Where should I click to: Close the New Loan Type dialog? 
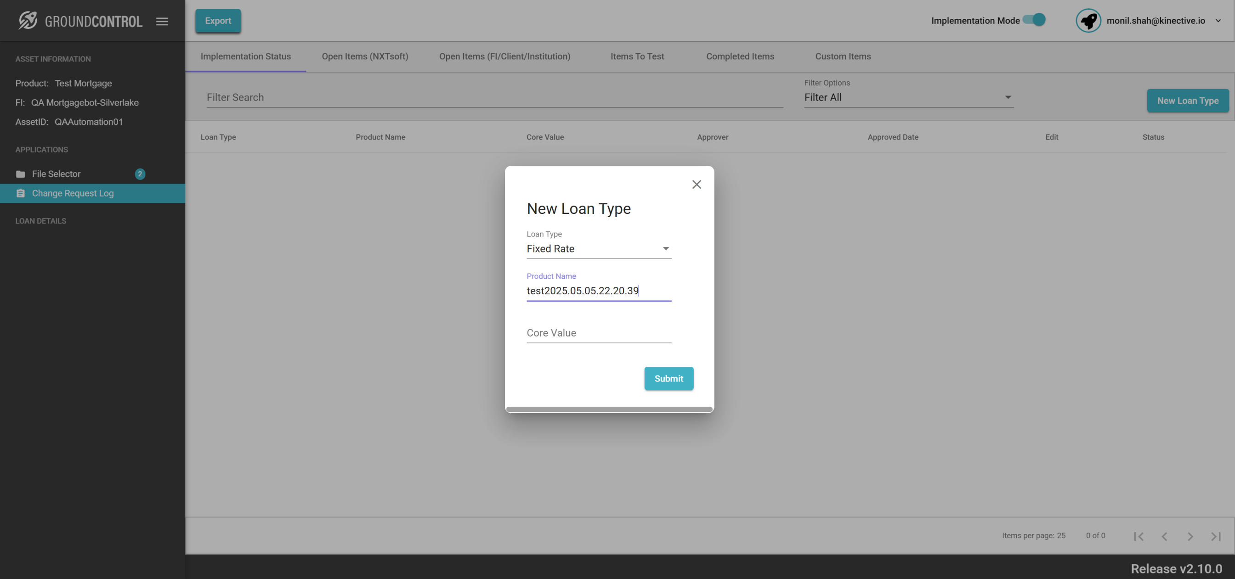pos(696,185)
